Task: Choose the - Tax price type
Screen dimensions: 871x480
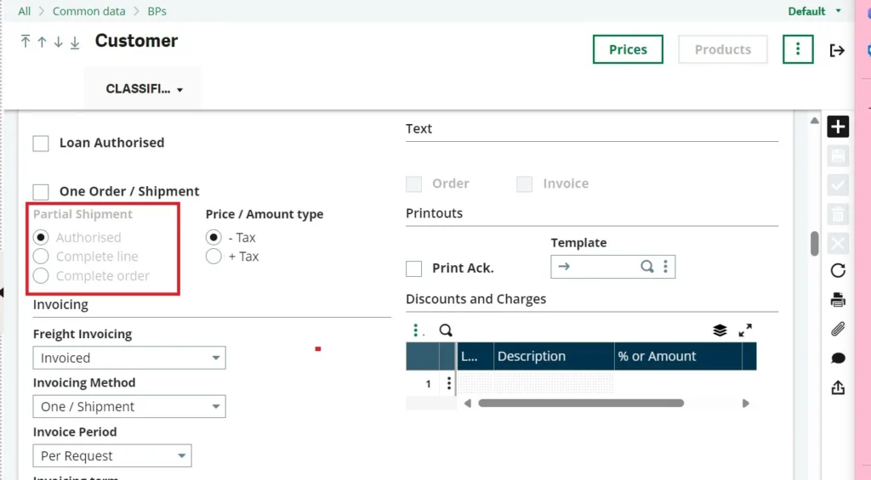Action: pos(213,238)
